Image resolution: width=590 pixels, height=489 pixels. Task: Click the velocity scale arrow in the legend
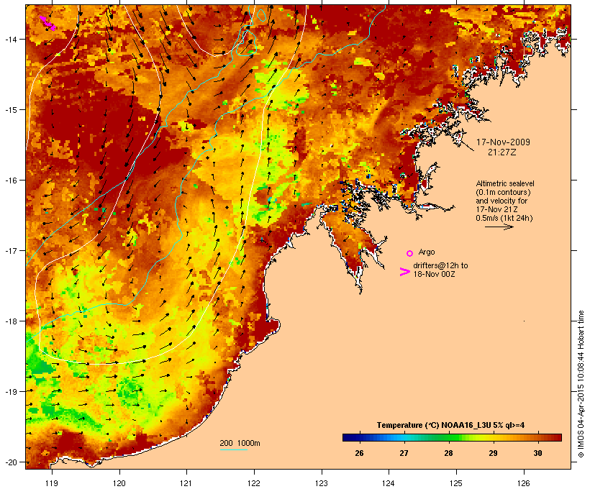[x=499, y=227]
